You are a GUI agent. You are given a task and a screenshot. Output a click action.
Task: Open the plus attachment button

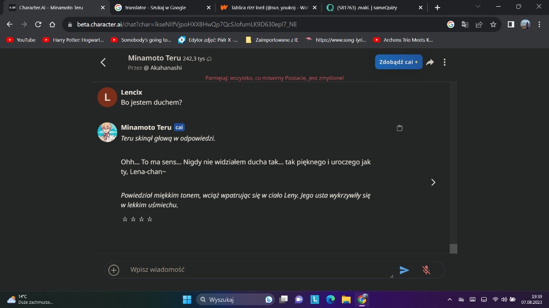pyautogui.click(x=114, y=270)
